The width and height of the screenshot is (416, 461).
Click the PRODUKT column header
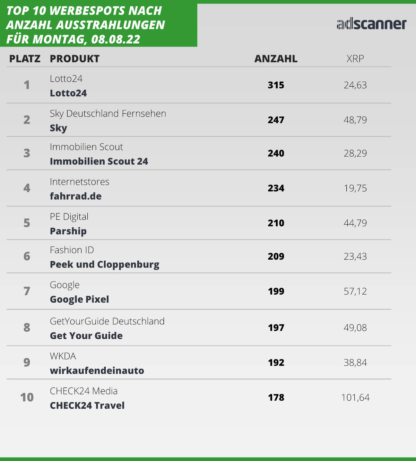pyautogui.click(x=75, y=59)
